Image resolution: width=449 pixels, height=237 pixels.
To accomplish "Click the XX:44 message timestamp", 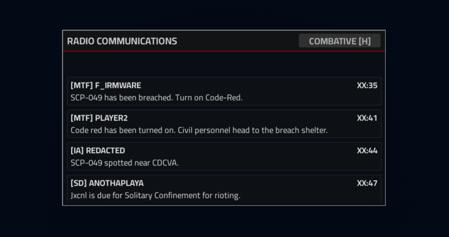I will [x=367, y=151].
